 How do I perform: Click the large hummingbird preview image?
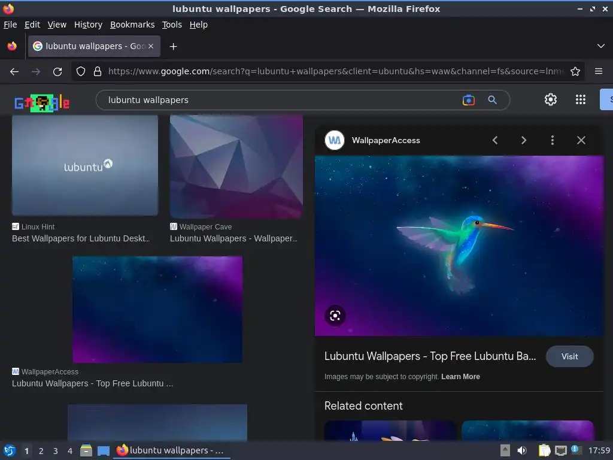point(459,246)
